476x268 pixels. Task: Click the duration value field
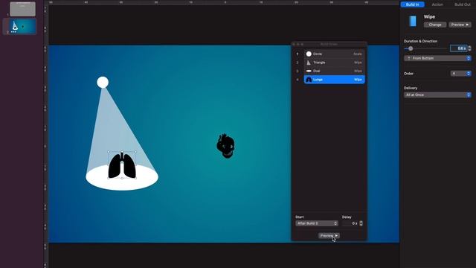click(x=458, y=48)
